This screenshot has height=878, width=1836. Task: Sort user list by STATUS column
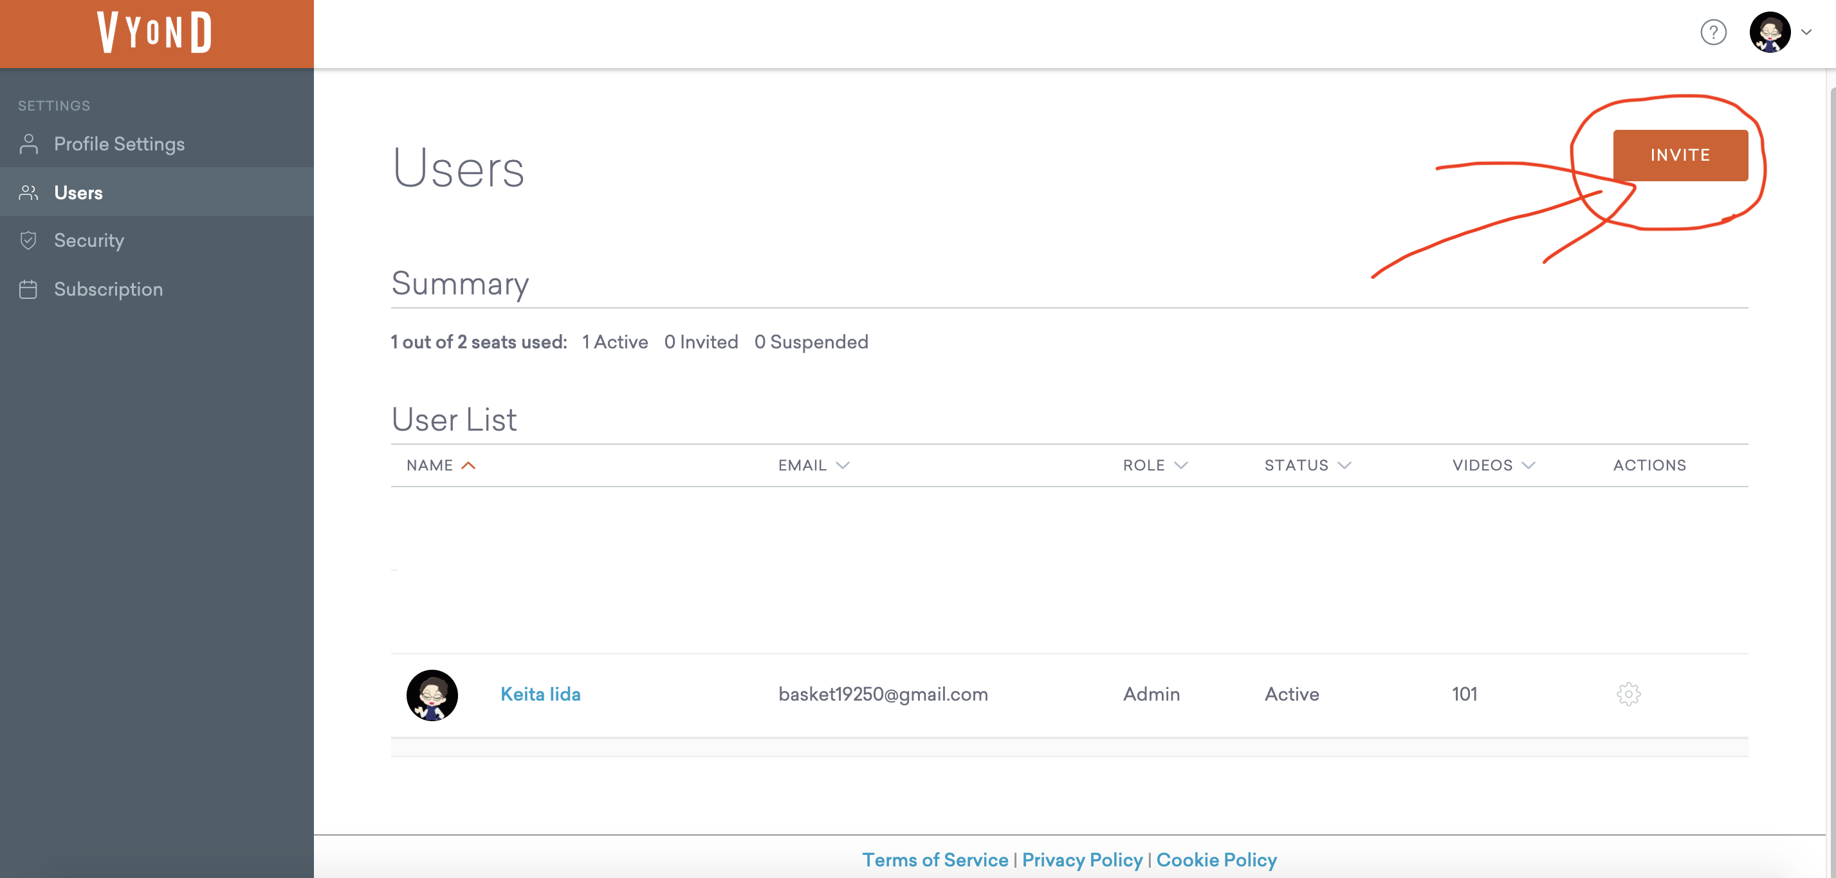(x=1307, y=465)
